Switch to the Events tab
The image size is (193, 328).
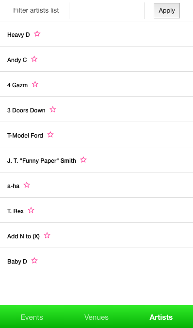(x=32, y=317)
